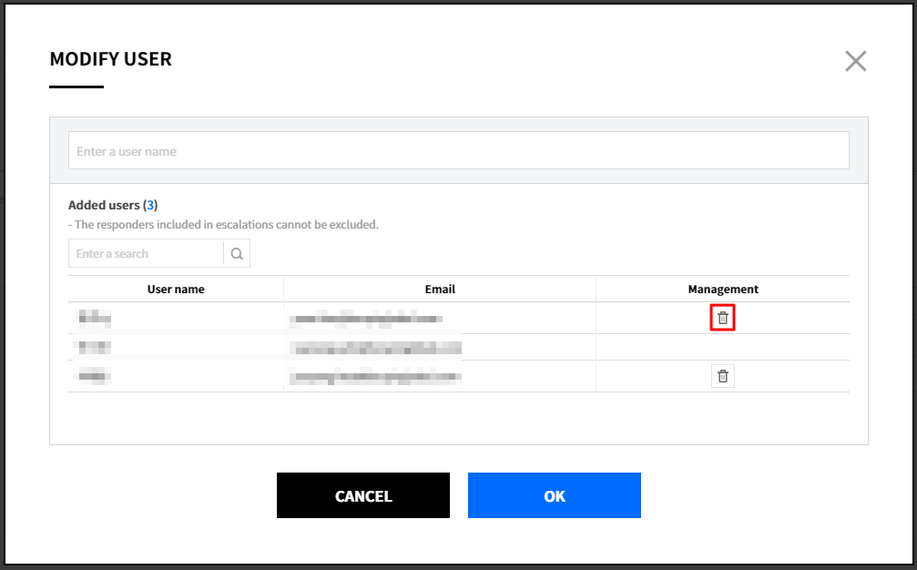
Task: Select third row's blurred user name
Action: pos(95,376)
